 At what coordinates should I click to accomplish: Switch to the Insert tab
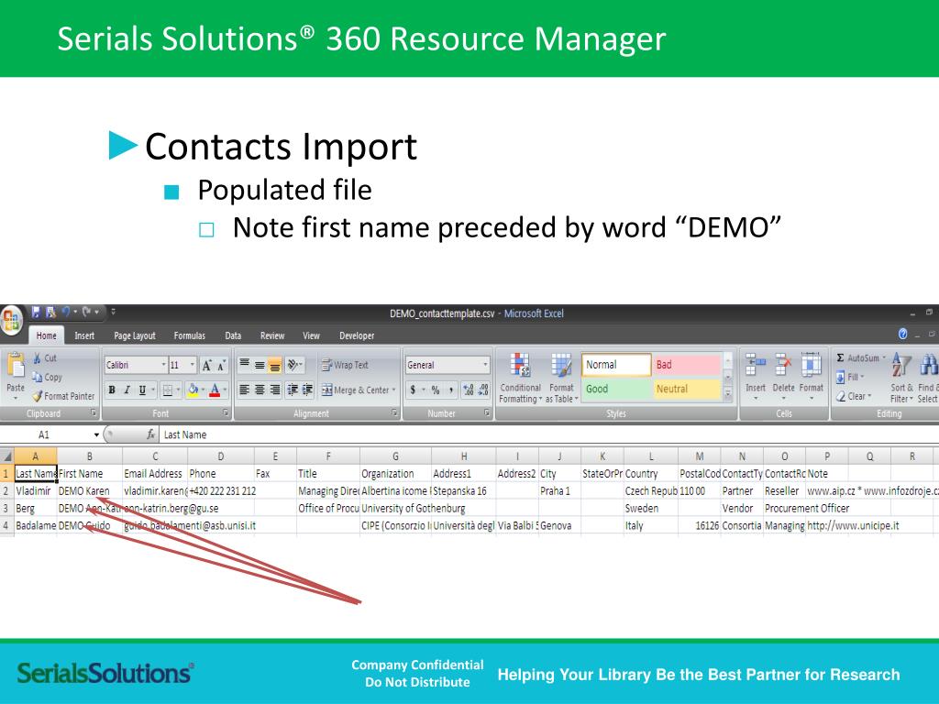tap(84, 335)
